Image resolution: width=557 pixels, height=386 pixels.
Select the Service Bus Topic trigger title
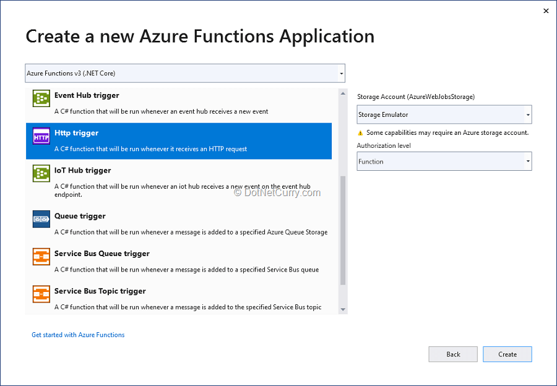tap(100, 291)
